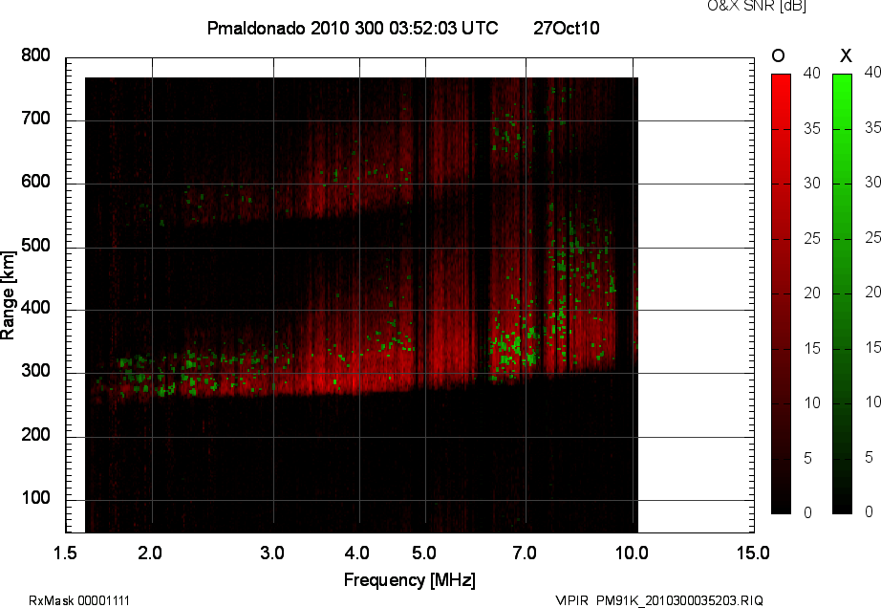The width and height of the screenshot is (881, 608).
Task: Click the plot title 'Pmaldonado 2010 300 03:52:03 UTC'
Action: click(353, 28)
